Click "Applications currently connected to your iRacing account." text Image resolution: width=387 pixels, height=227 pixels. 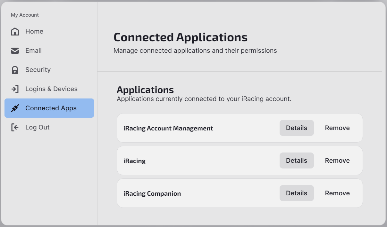coord(204,99)
